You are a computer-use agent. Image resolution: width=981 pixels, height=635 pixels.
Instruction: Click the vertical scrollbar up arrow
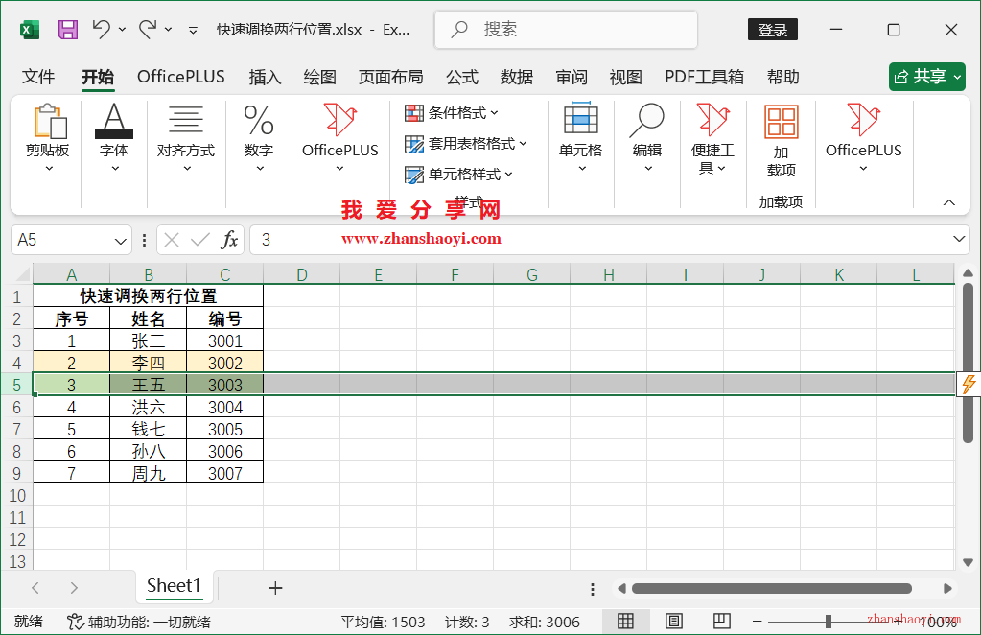968,272
